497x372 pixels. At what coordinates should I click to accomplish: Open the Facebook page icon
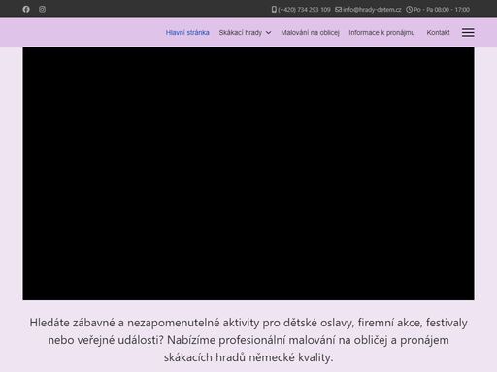pyautogui.click(x=26, y=9)
